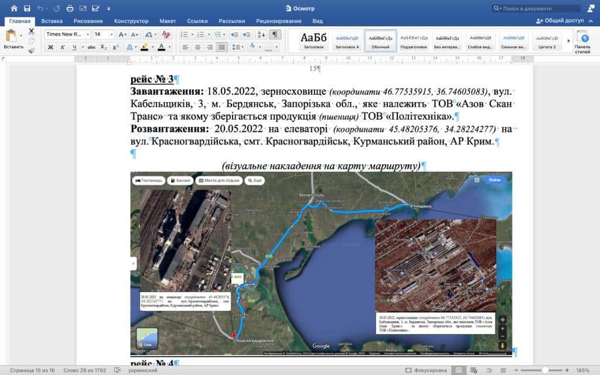600x375 pixels.
Task: Toggle strikethrough abc formatting
Action: tap(91, 47)
